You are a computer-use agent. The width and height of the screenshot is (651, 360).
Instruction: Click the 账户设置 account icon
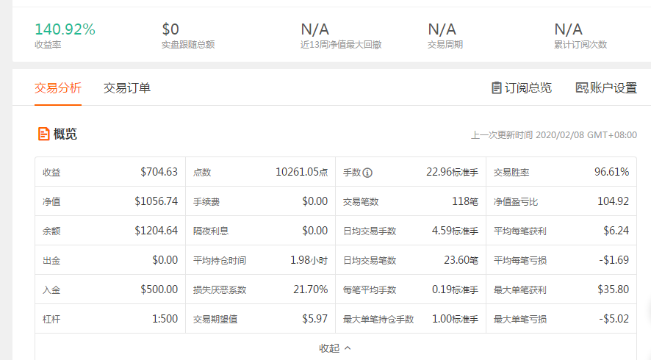click(582, 88)
